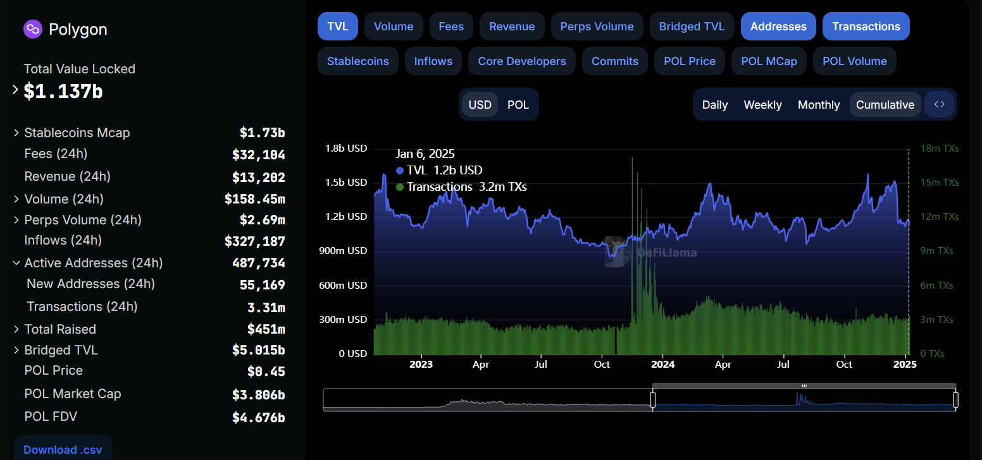The width and height of the screenshot is (982, 460).
Task: Enable the Stablecoins chart metric
Action: pos(358,61)
